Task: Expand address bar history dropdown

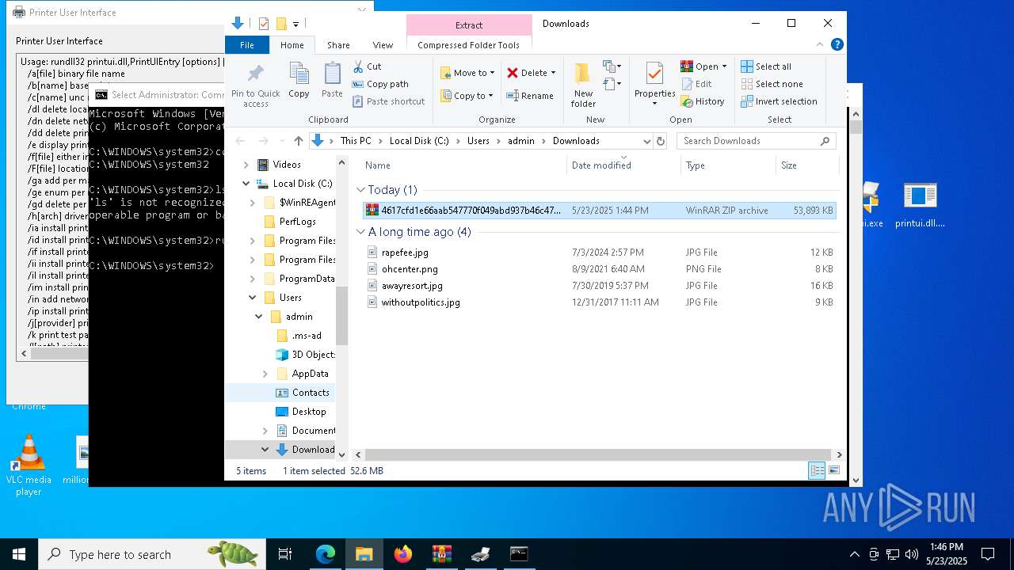Action: coord(646,141)
